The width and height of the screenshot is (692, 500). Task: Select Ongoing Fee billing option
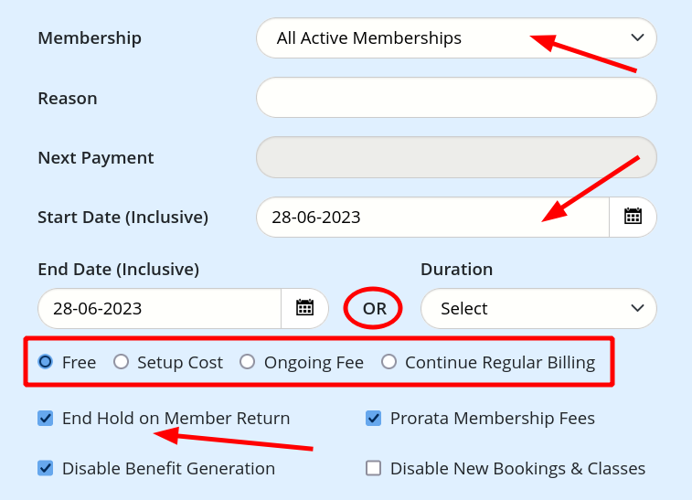click(247, 362)
